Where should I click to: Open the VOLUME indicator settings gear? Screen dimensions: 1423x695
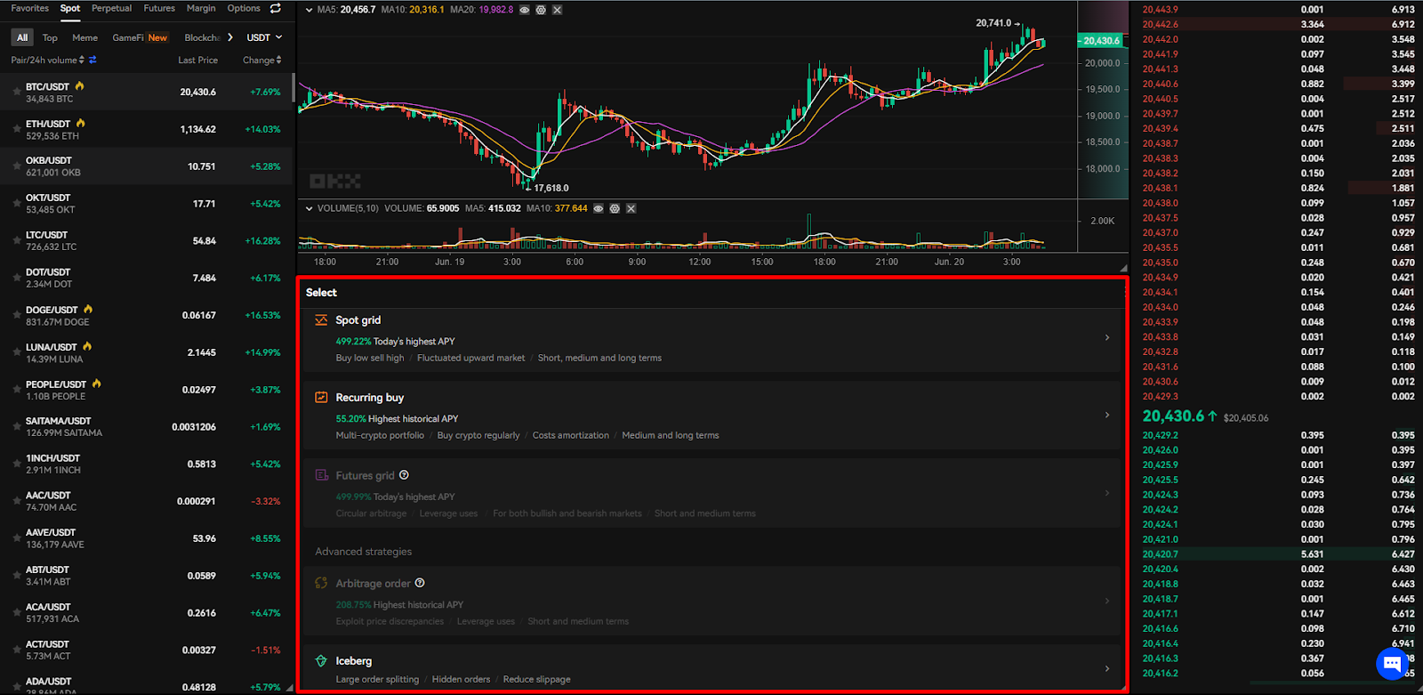(x=615, y=208)
